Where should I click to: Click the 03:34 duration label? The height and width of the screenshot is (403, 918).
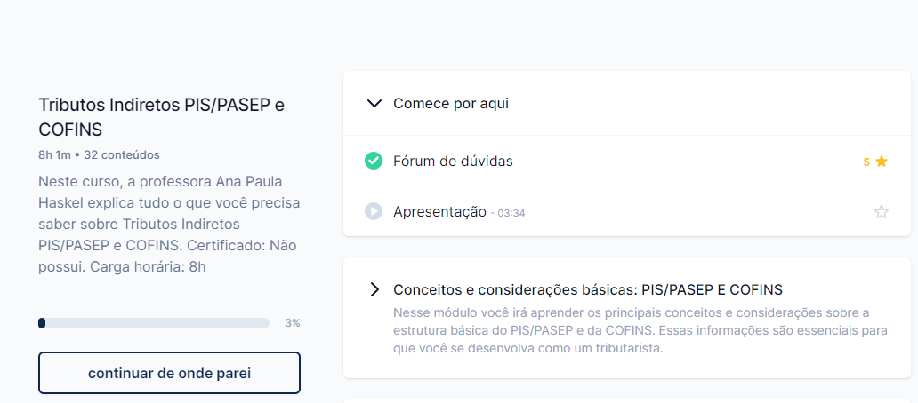pyautogui.click(x=511, y=214)
